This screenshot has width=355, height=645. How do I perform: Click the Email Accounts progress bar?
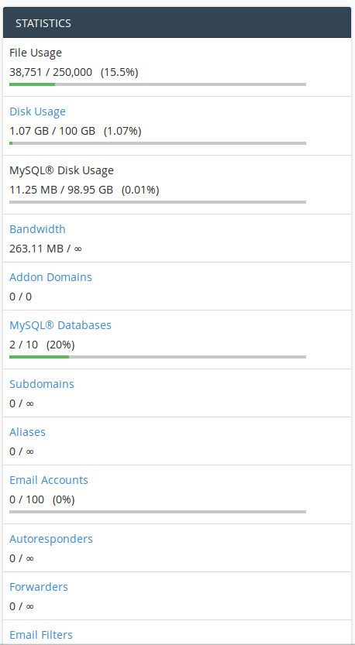(x=157, y=512)
